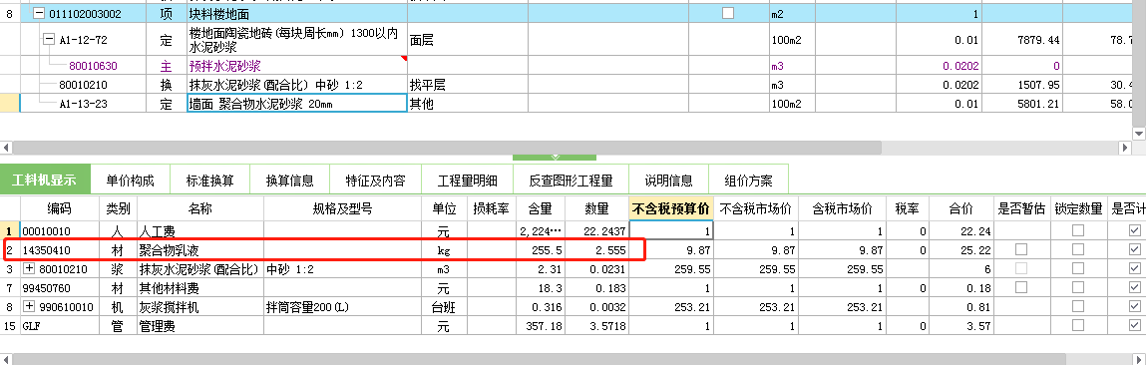Toggle 锁定数量 checkbox for 灰浆搅拌机
1146x365 pixels.
click(1078, 307)
